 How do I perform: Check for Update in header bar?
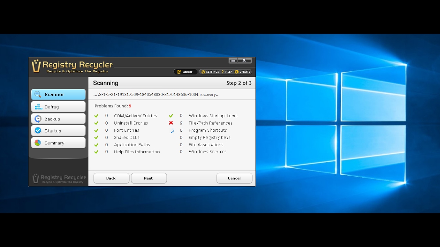243,72
